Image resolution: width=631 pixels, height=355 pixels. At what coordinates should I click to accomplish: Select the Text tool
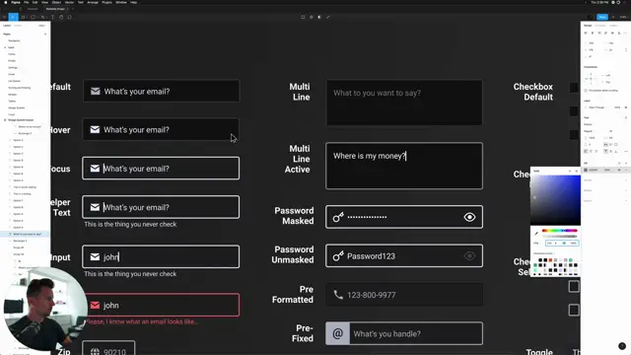tap(52, 18)
